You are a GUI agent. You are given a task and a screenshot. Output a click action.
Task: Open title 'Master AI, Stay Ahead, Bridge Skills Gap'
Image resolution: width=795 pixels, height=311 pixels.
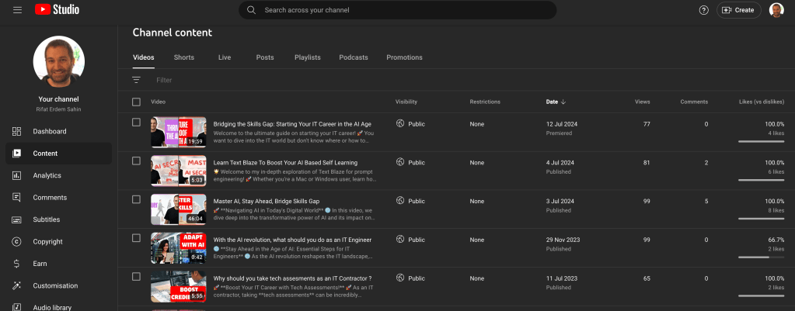point(267,202)
